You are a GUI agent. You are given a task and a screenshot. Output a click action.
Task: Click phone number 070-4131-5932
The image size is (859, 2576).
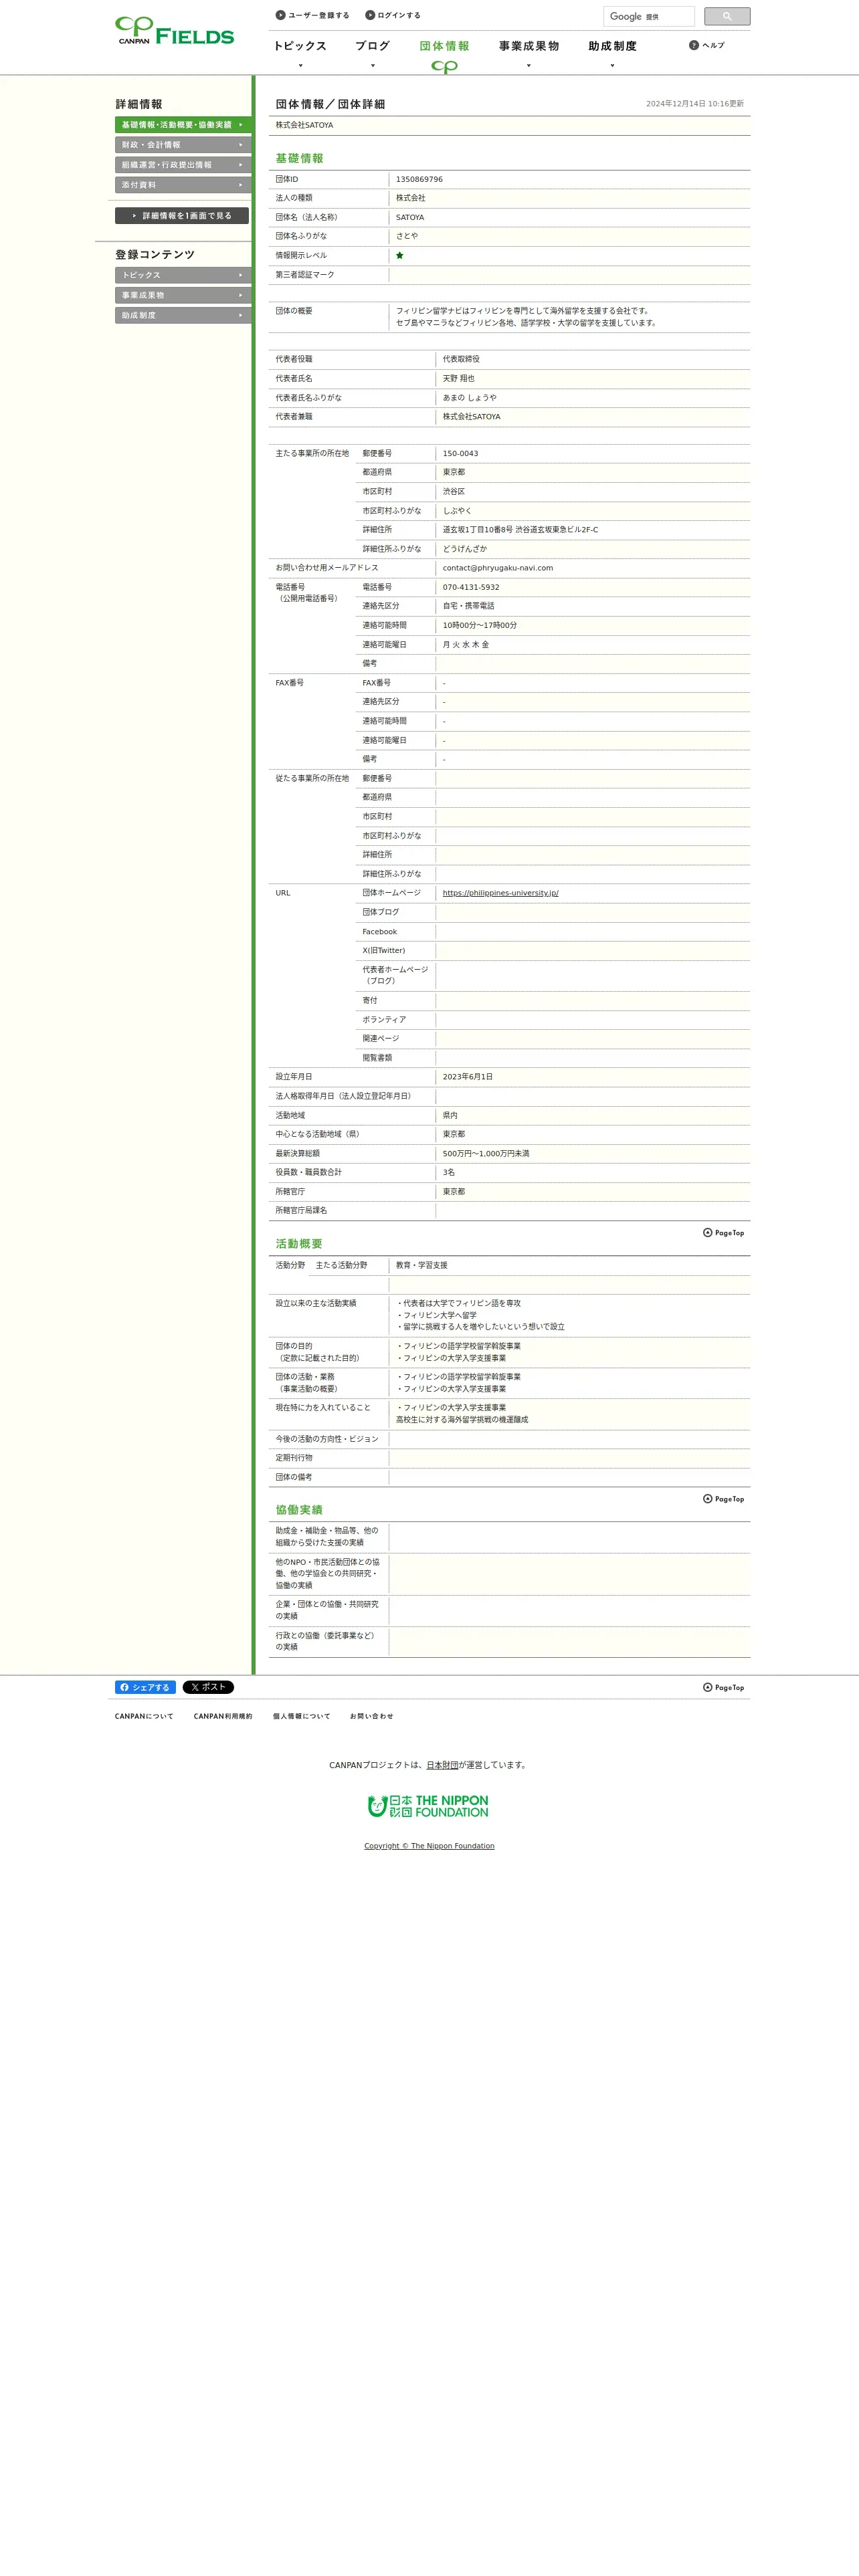[x=471, y=587]
